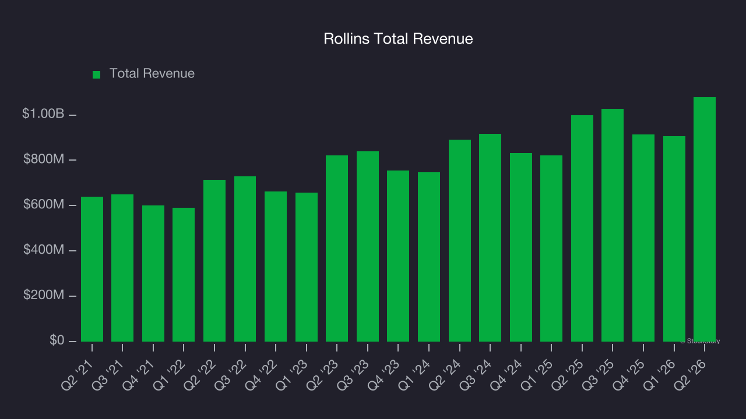Select the Q3 '23 revenue bar
This screenshot has height=419, width=746.
pyautogui.click(x=368, y=246)
